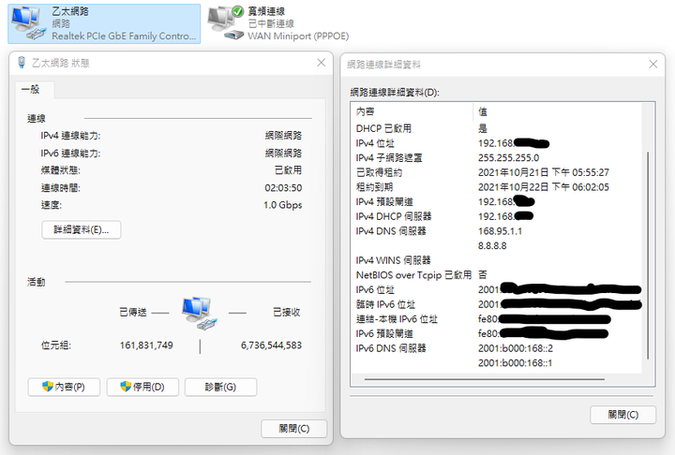Select the IPv4 DNS 伺服器 row
Screen dimensions: 675x455
pos(496,231)
